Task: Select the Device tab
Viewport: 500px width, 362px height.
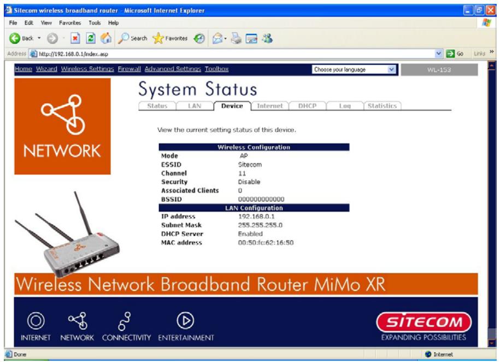Action: (x=232, y=106)
